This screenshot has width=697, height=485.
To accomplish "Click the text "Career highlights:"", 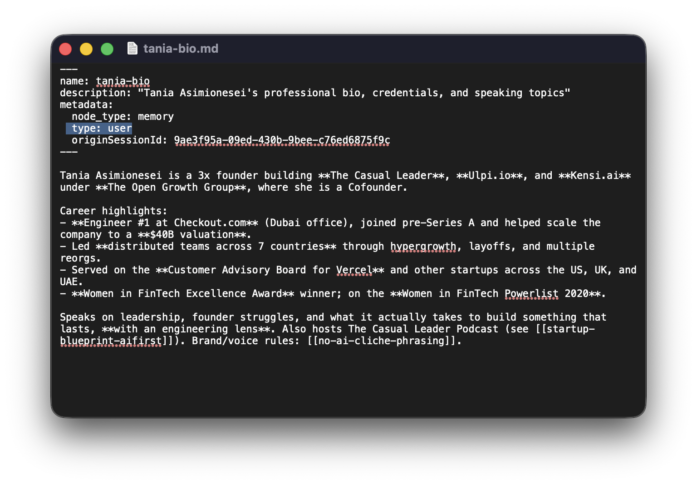I will (x=113, y=211).
